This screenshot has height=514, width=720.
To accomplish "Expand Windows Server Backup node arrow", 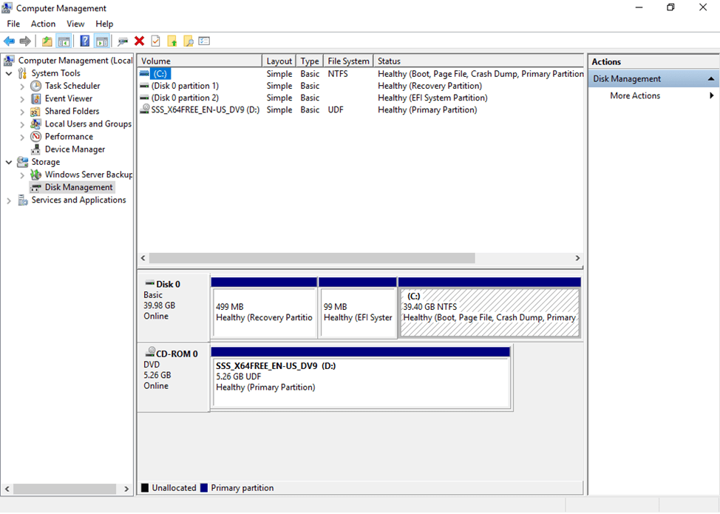I will 22,175.
